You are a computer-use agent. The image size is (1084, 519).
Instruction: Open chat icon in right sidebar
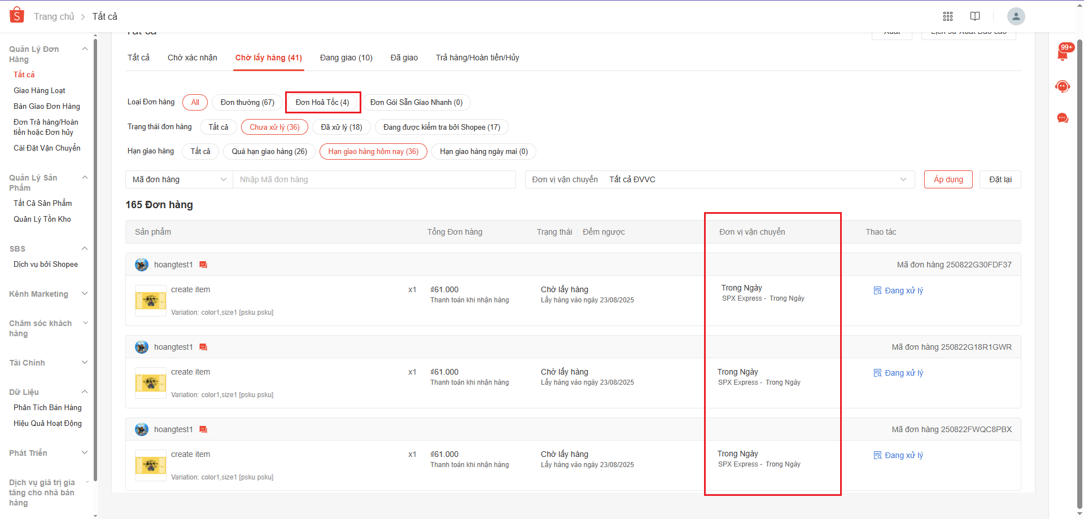1063,118
